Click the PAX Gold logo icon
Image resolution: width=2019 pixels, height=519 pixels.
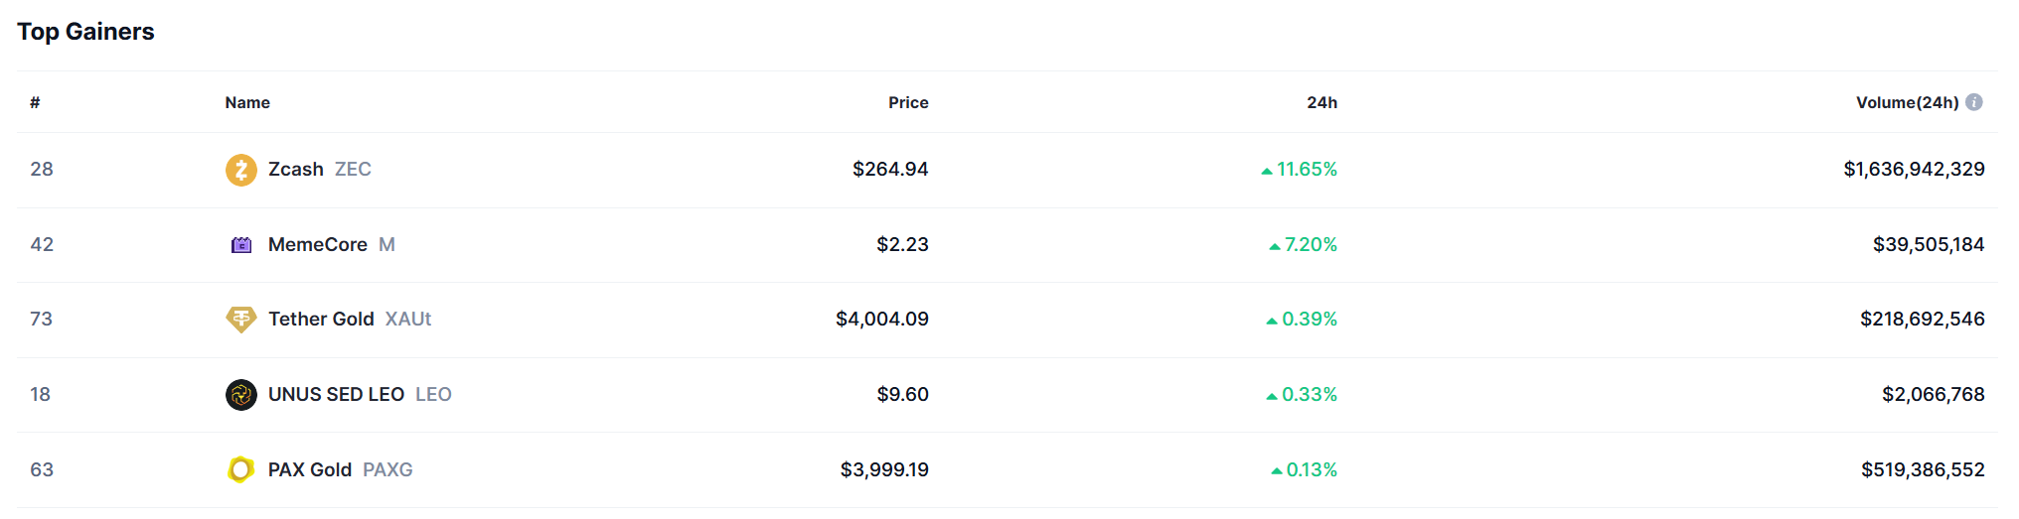point(240,469)
